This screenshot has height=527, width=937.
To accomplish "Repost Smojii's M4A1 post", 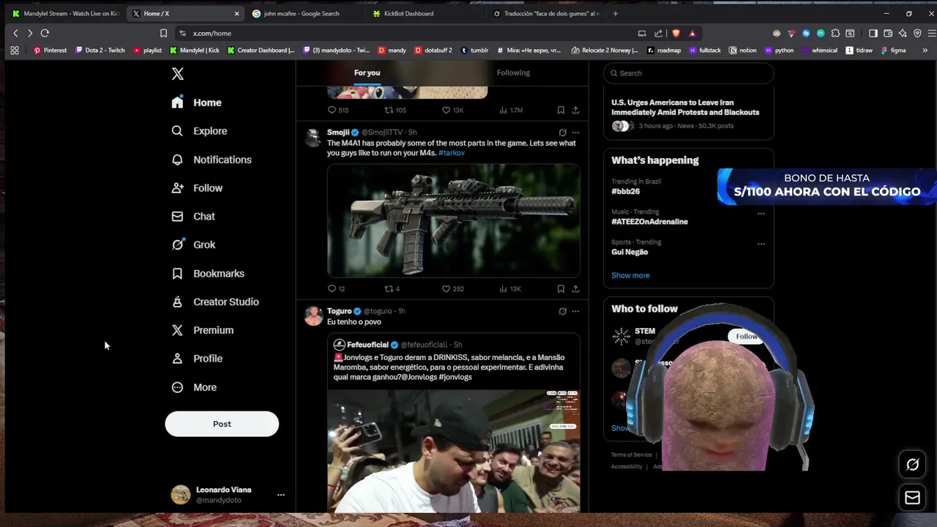I will pos(389,289).
